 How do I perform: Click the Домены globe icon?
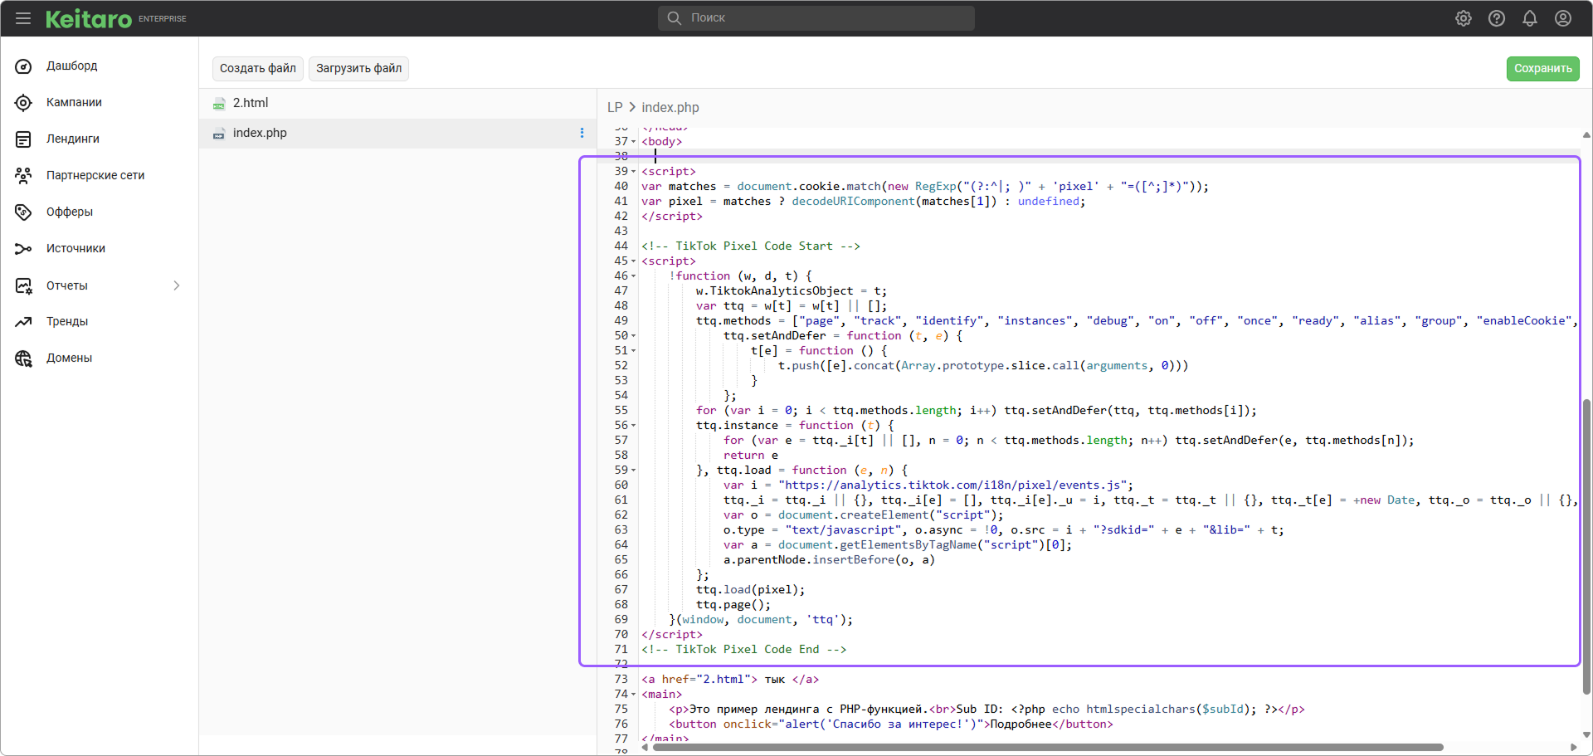[x=23, y=358]
